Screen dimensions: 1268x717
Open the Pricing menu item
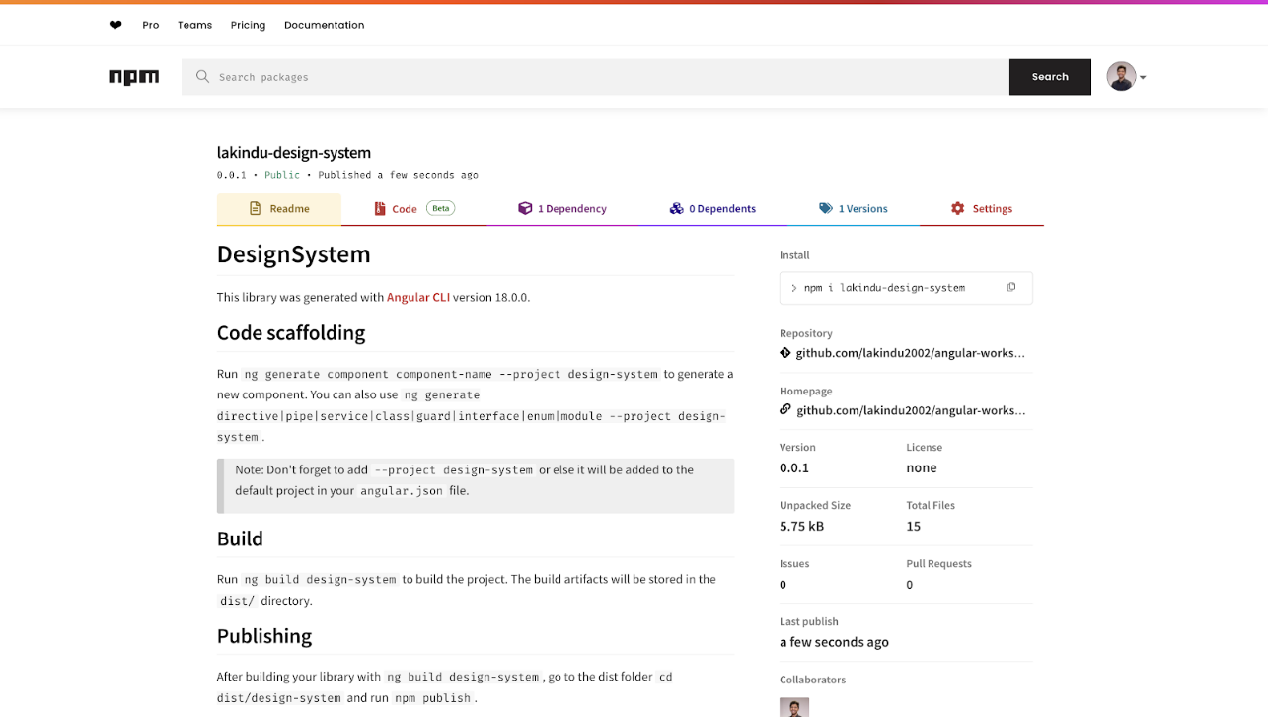tap(248, 25)
